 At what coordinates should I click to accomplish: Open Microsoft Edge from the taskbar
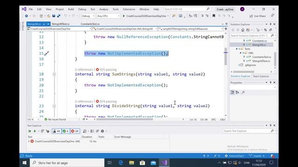[121, 163]
